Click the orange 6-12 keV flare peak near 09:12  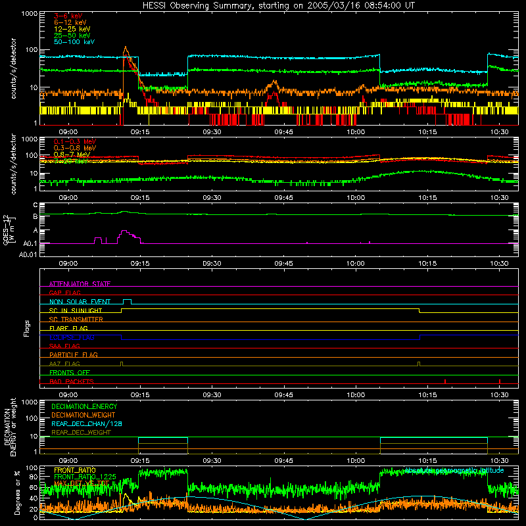click(126, 47)
